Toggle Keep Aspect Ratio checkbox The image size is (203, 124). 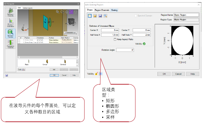pyautogui.click(x=115, y=39)
